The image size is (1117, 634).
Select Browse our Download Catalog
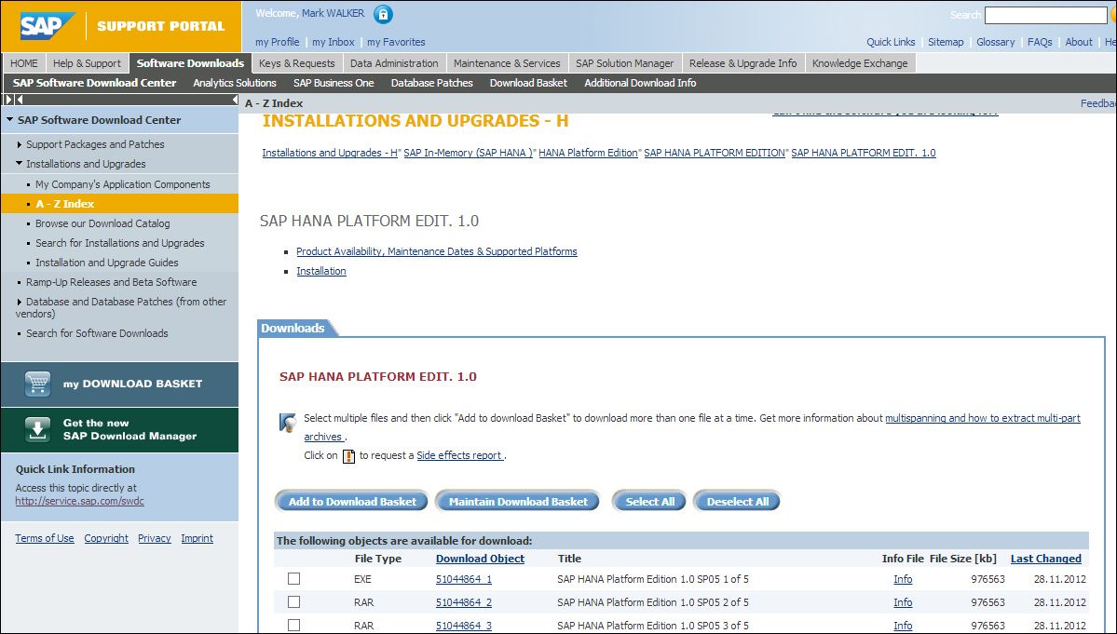tap(102, 223)
